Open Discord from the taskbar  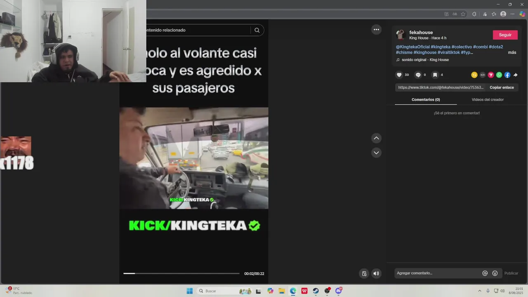pos(339,291)
